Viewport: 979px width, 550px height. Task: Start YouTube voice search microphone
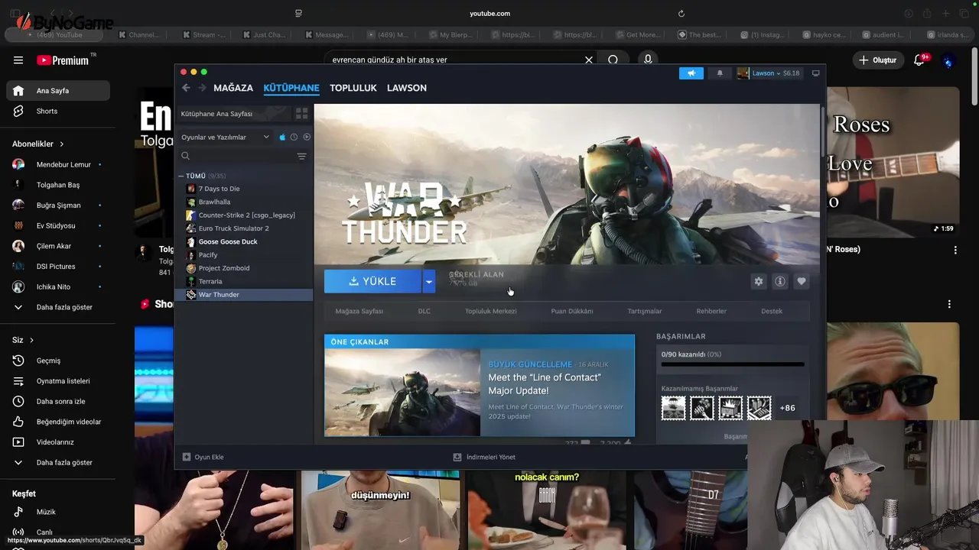tap(648, 60)
